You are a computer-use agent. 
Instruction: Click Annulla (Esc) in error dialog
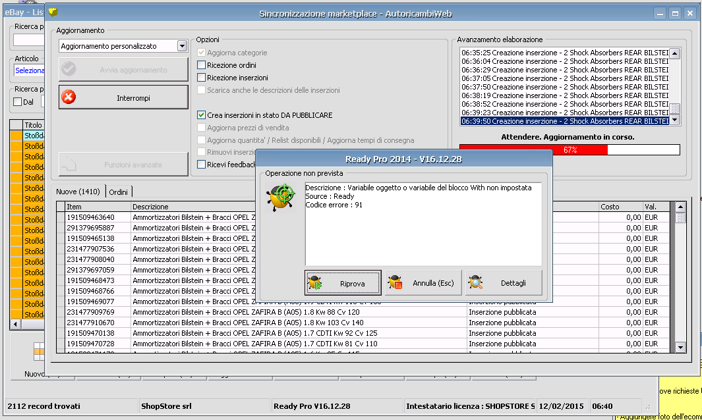coord(423,282)
